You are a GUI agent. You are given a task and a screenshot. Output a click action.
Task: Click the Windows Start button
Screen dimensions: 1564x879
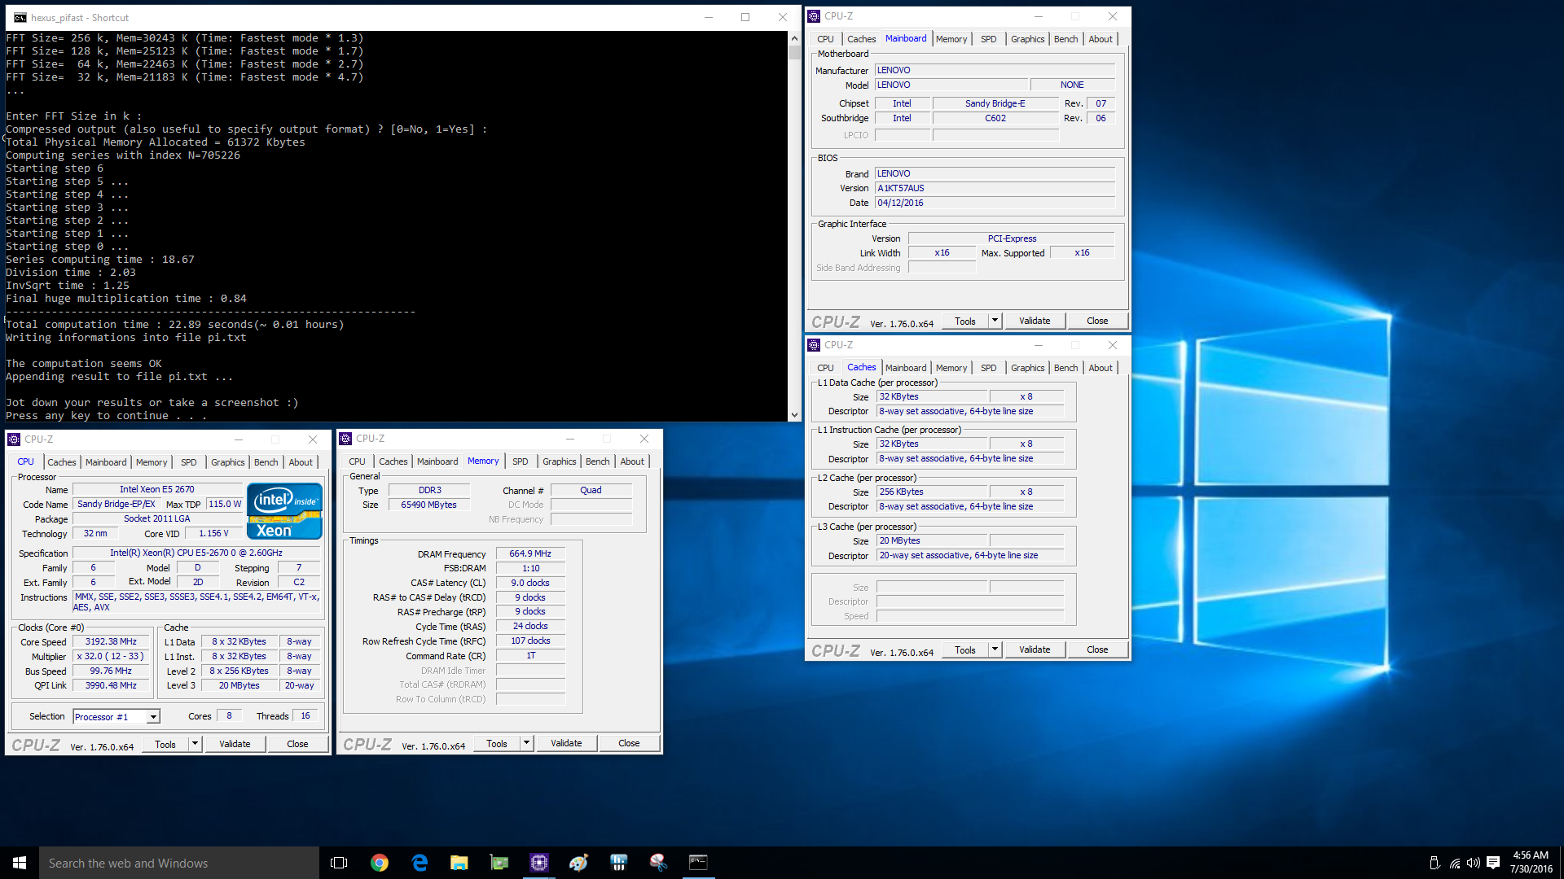tap(20, 863)
